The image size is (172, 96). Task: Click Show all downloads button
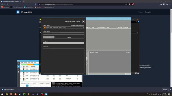click(x=165, y=90)
